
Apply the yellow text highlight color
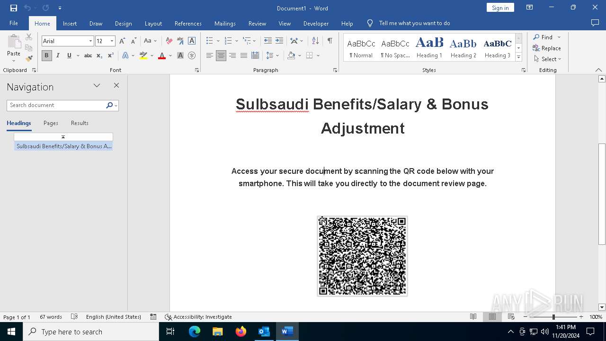tap(143, 55)
